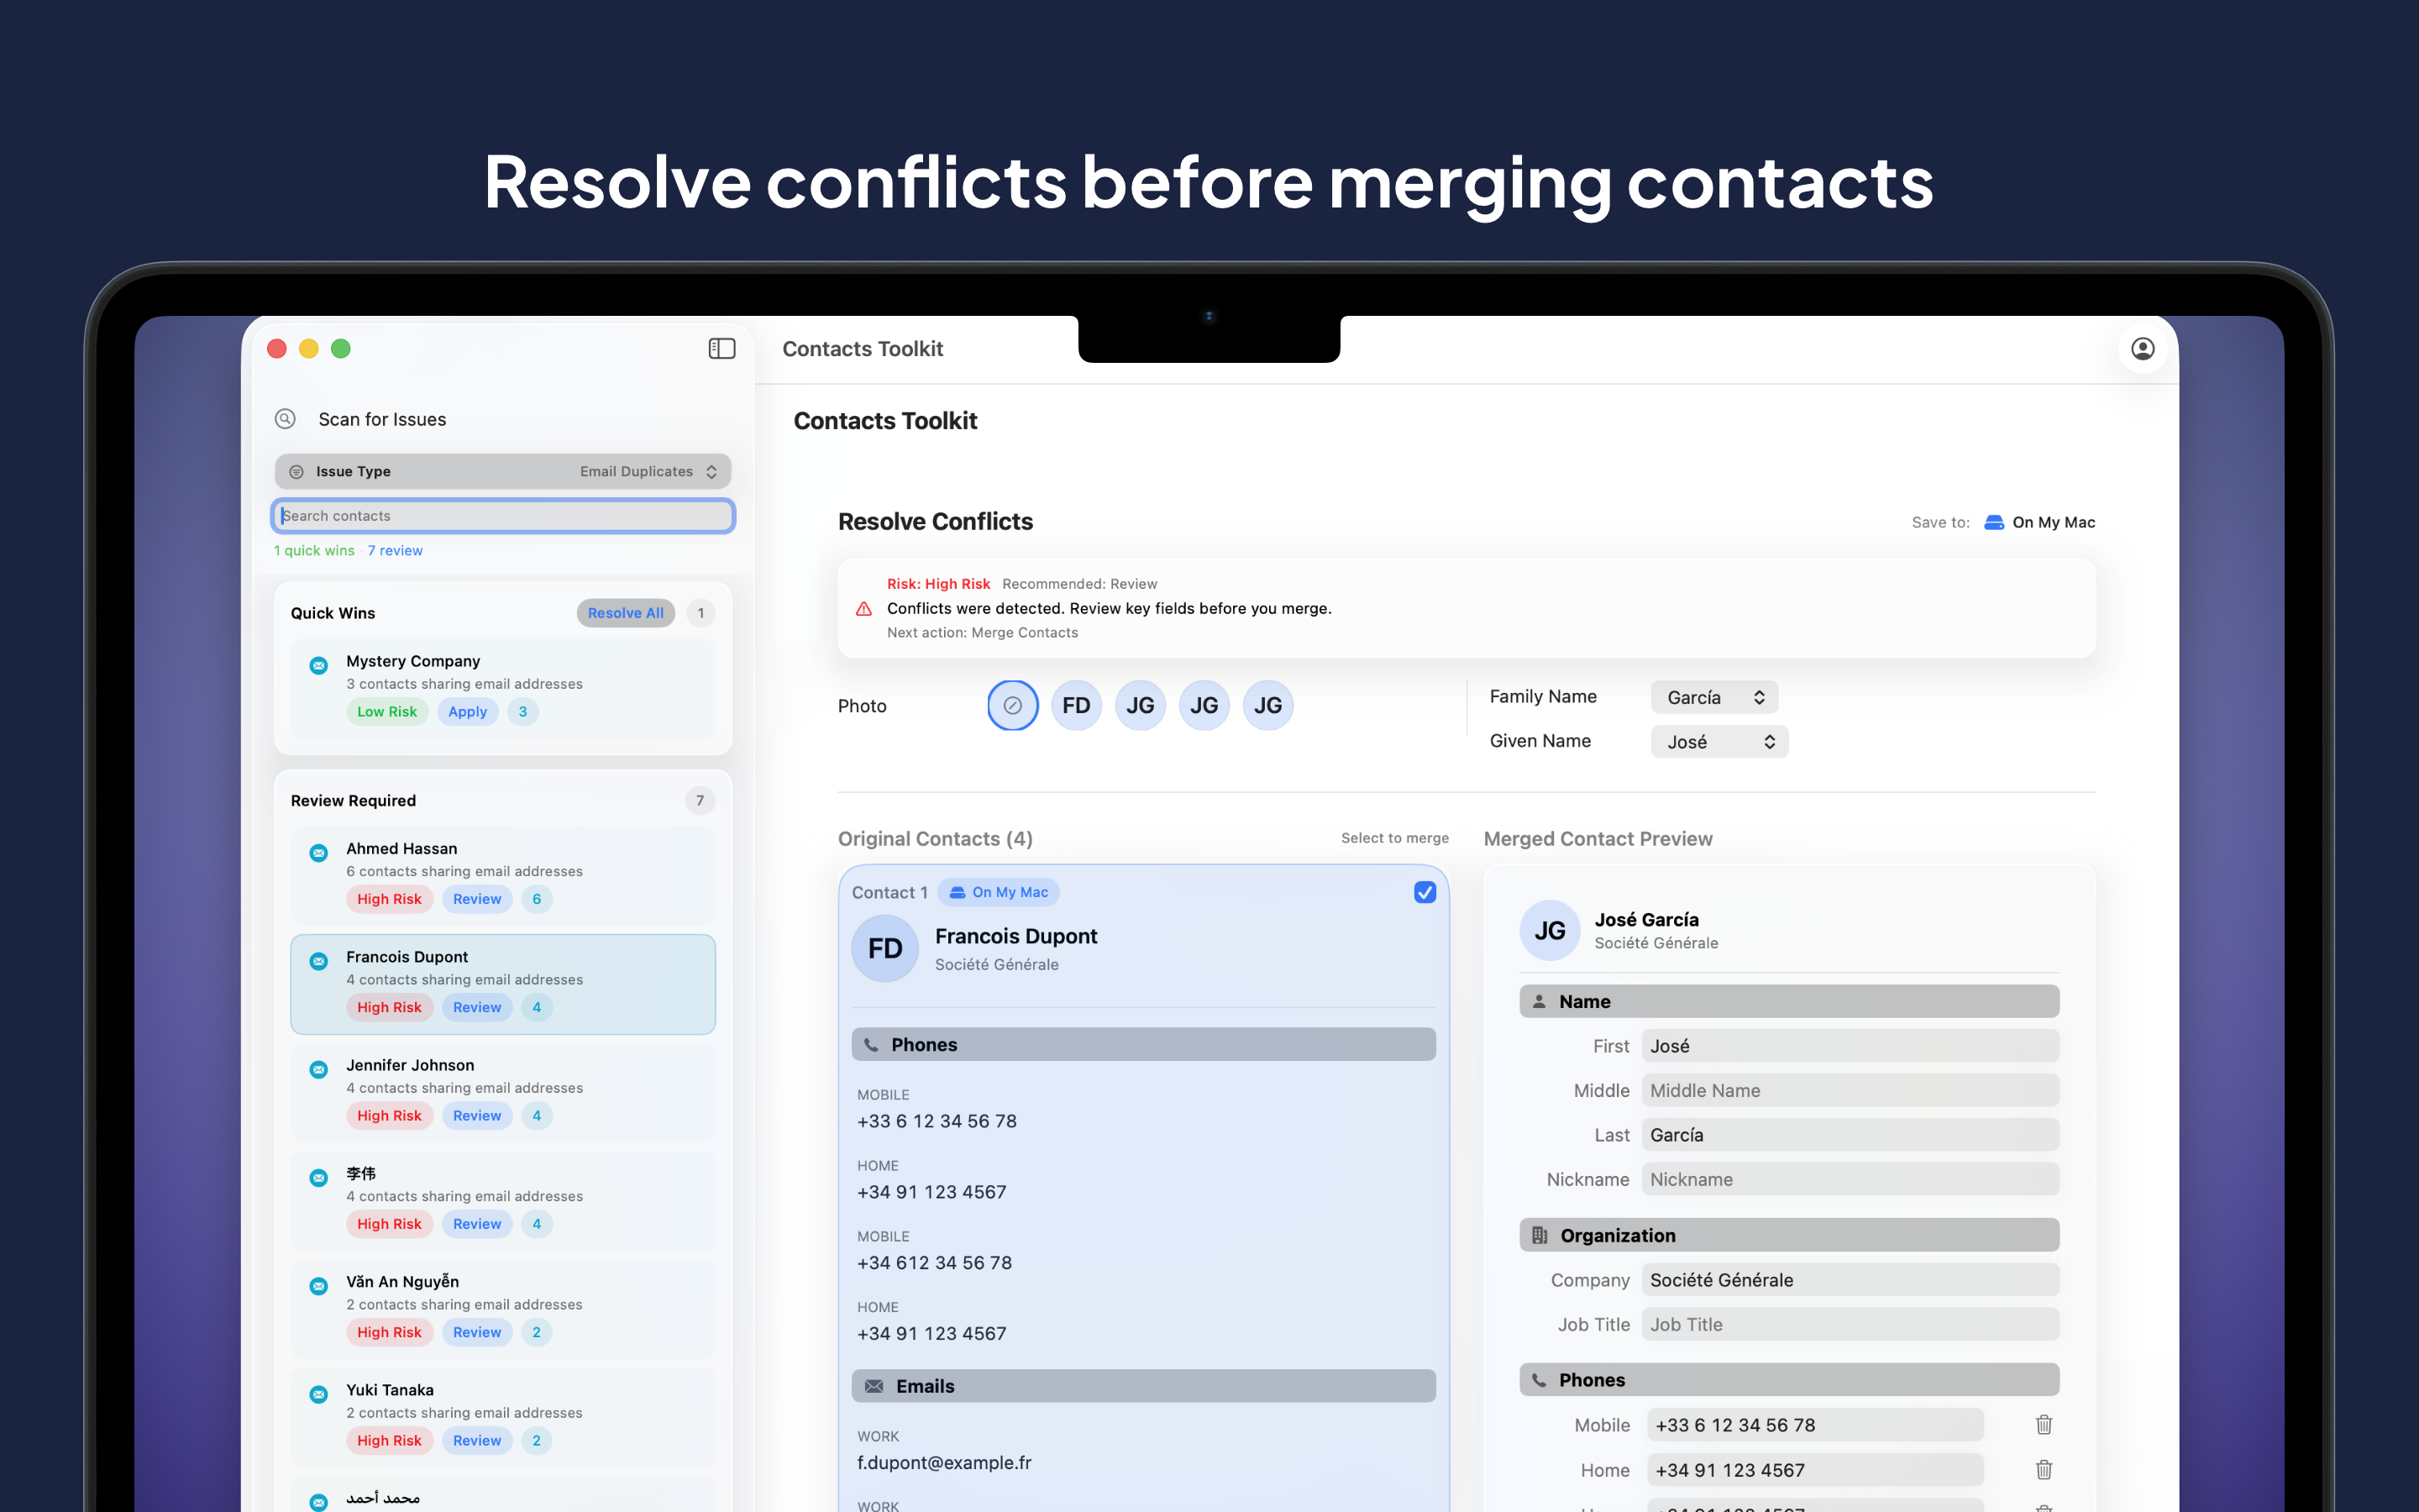
Task: Open the Given Name dropdown showing José
Action: click(x=1718, y=741)
